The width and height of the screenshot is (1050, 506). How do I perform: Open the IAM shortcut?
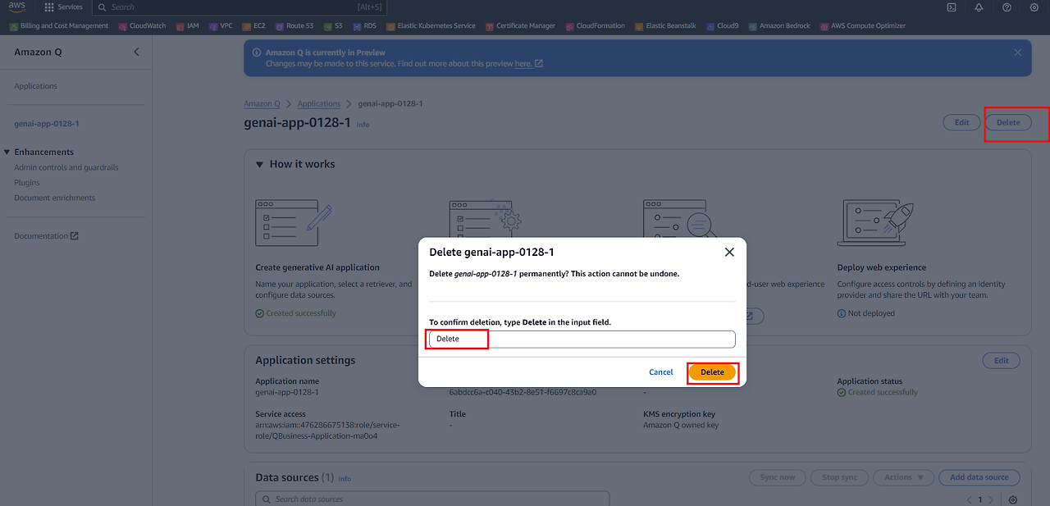[187, 26]
